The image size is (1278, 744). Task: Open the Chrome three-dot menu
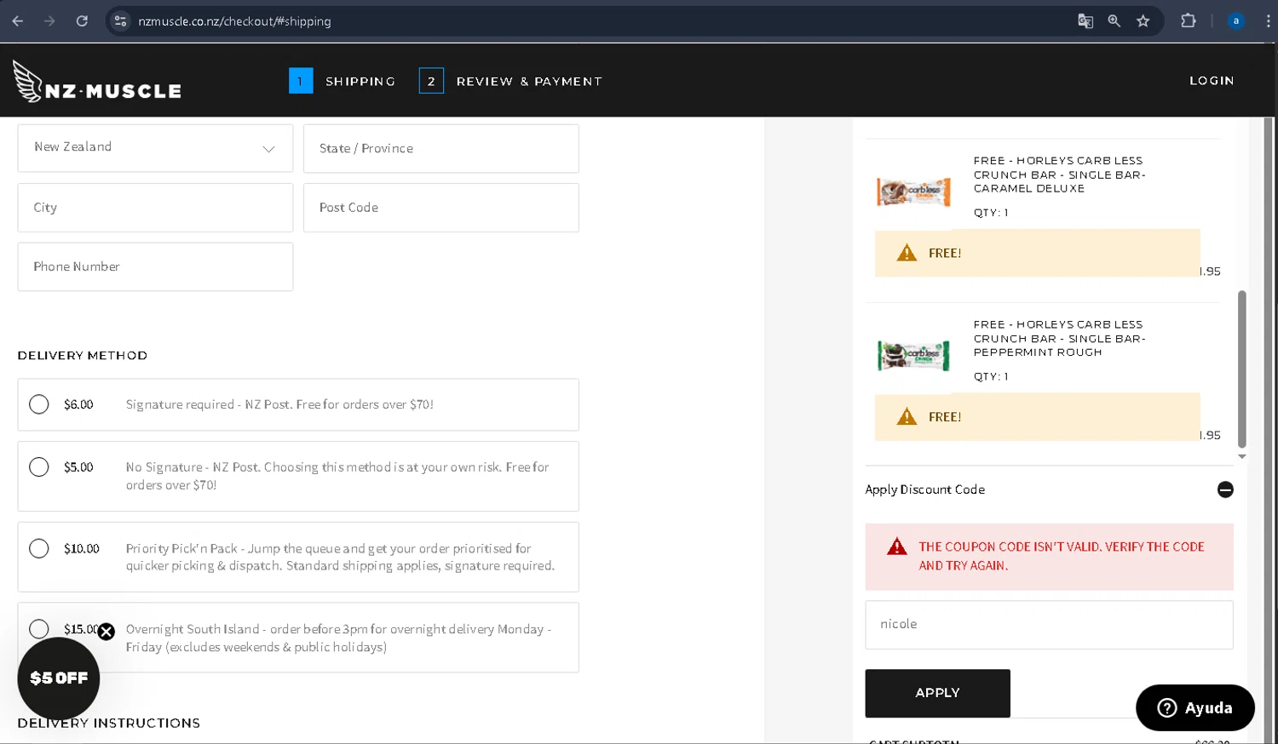pyautogui.click(x=1268, y=21)
